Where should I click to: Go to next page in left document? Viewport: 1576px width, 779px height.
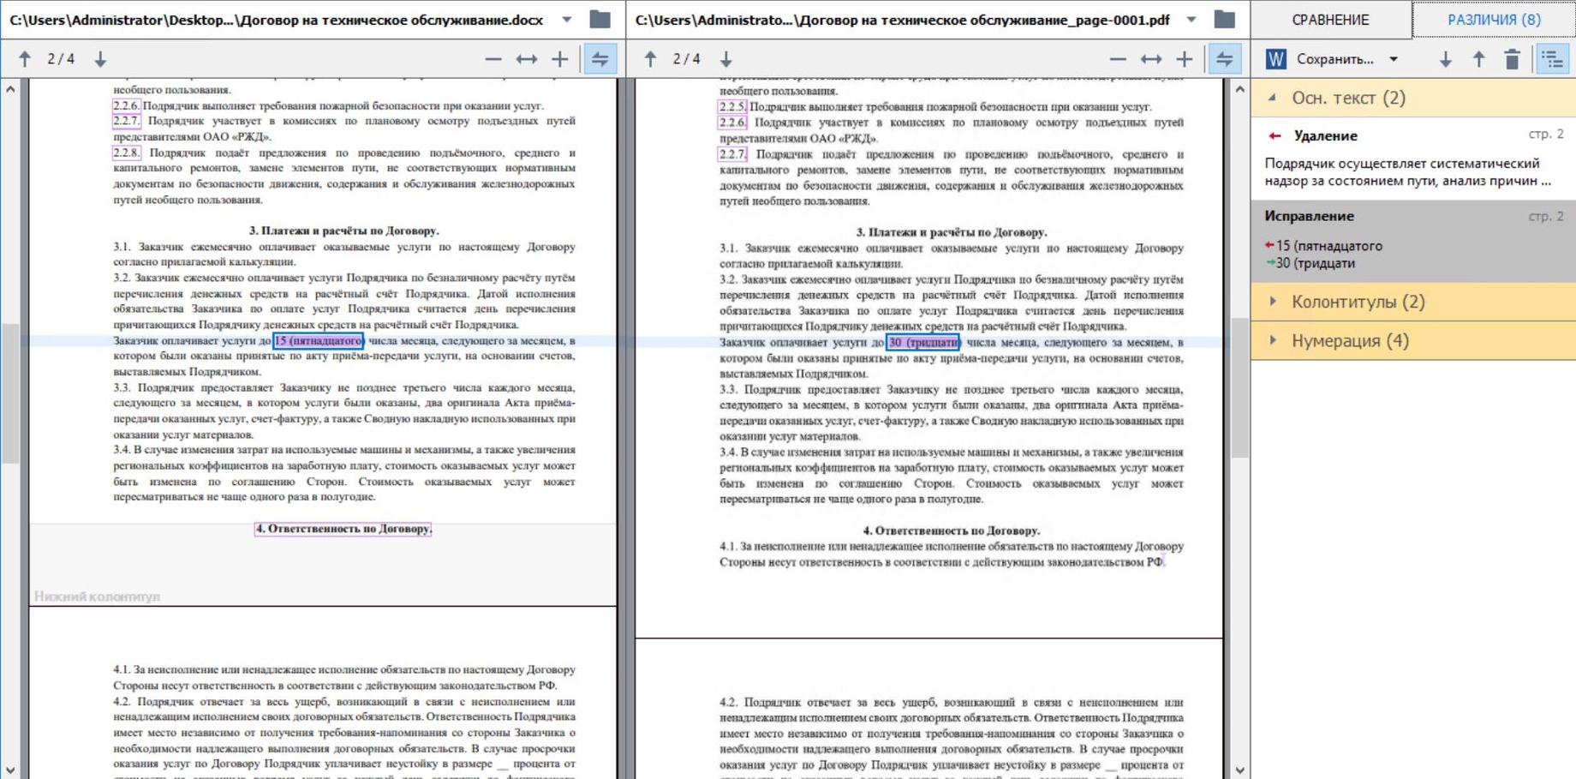(100, 59)
